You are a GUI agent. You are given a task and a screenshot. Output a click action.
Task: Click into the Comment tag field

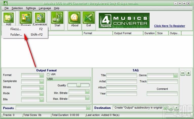162,93
